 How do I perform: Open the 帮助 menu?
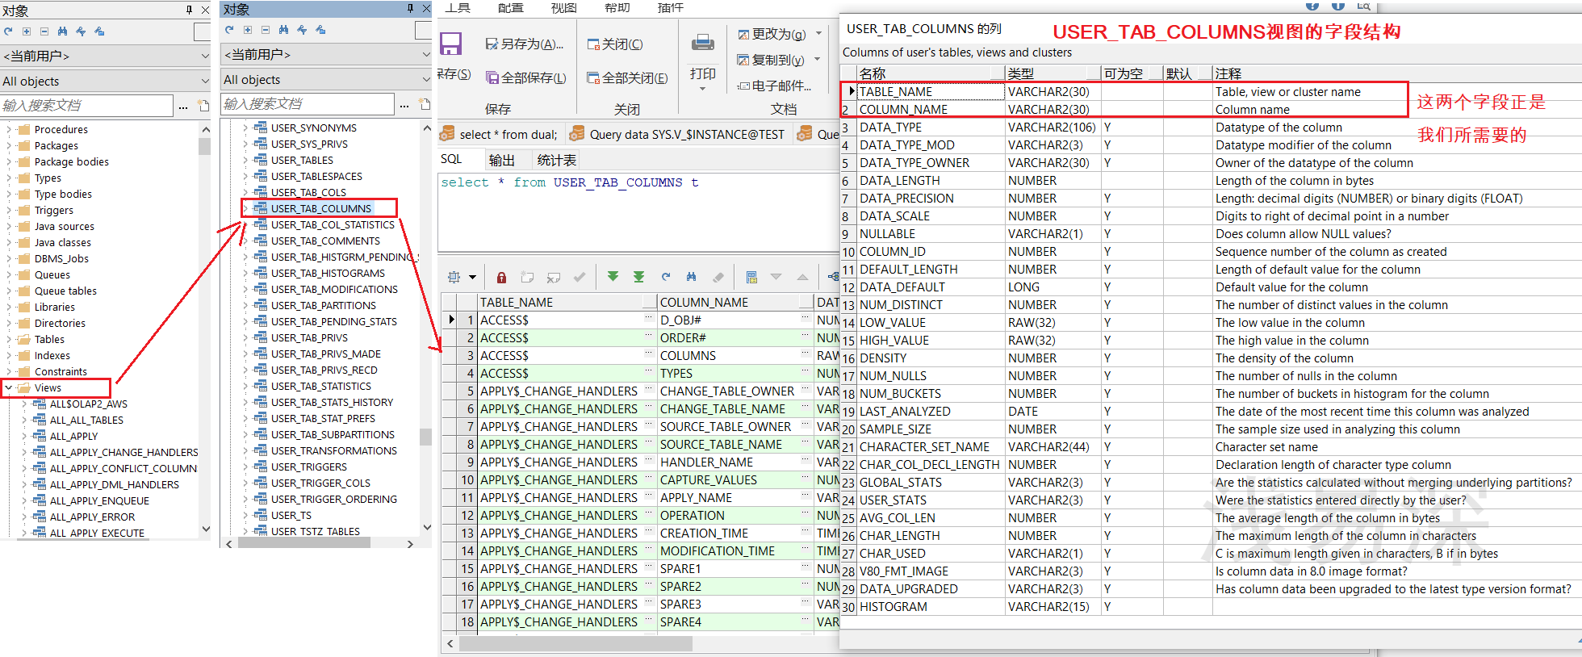617,7
